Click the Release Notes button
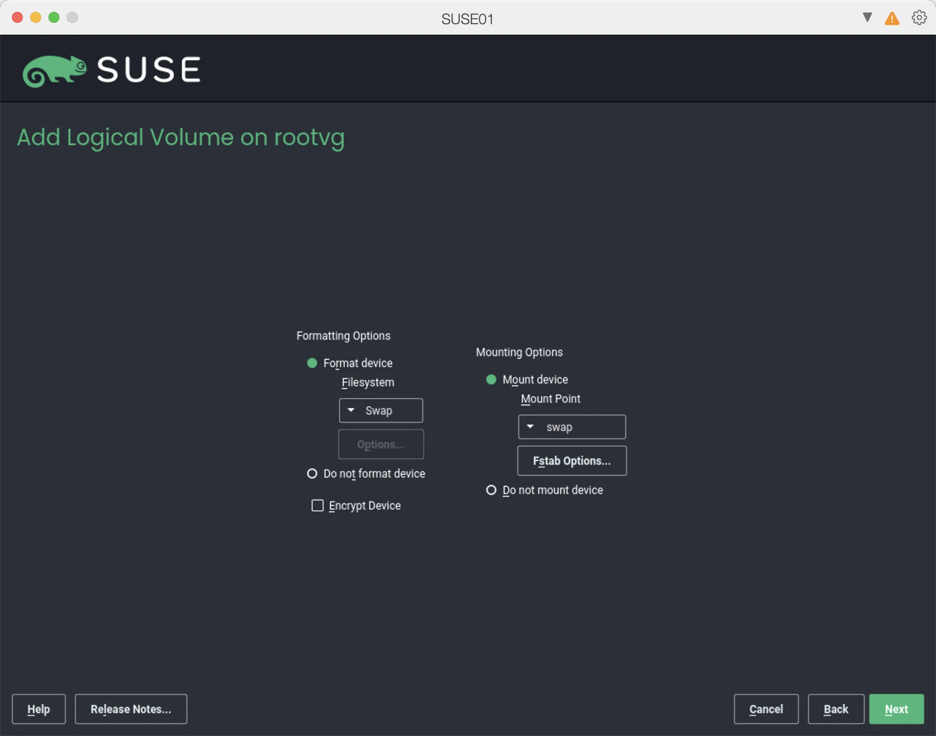The image size is (936, 736). [x=131, y=709]
